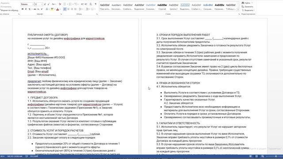Click the heading '1. ПРЕДМЕТ ДОГОВОРА'
Screen dimensions: 283x159
(42, 98)
